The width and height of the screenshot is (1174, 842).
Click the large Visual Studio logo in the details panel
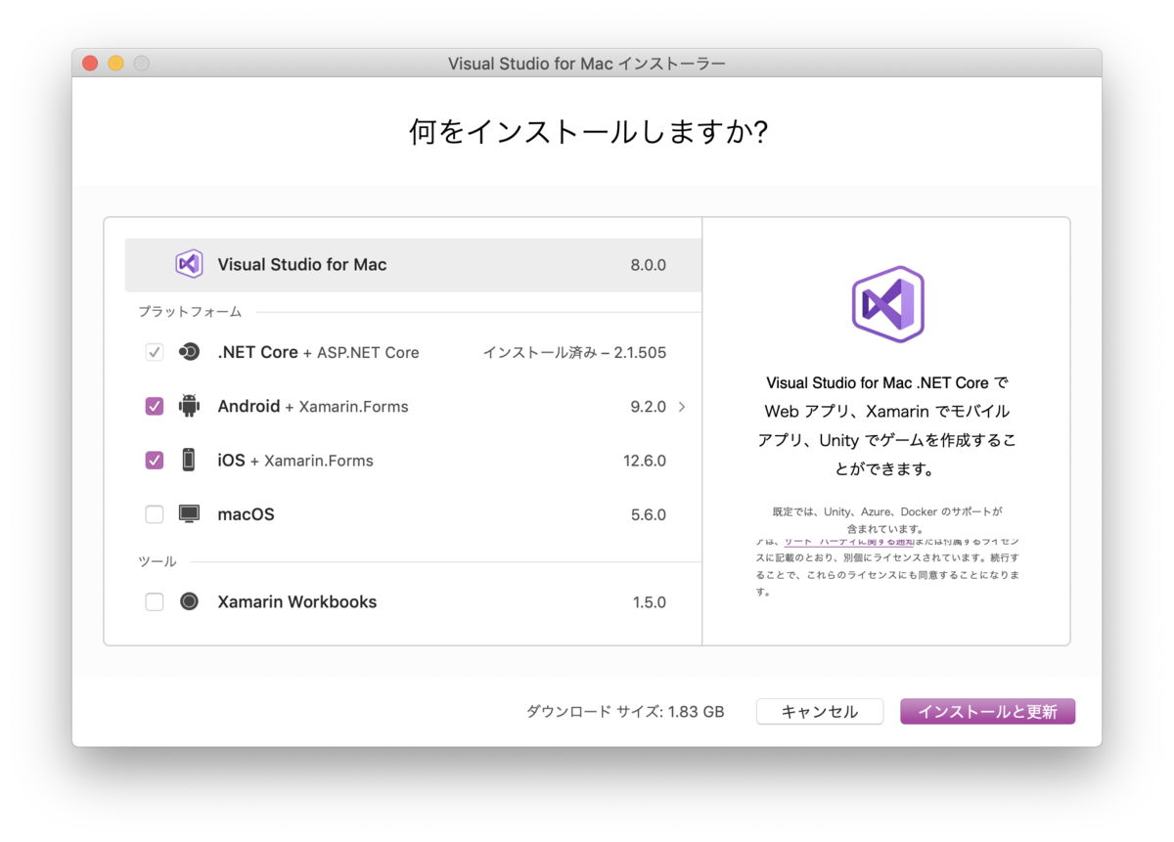(x=886, y=304)
